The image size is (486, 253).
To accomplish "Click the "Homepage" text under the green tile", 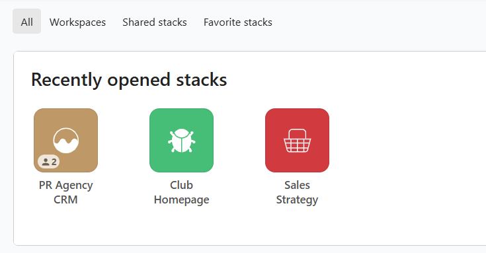I will (181, 199).
